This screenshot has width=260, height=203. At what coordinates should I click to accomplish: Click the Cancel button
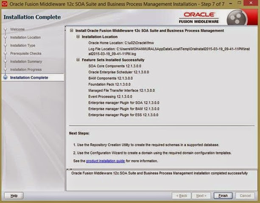click(x=245, y=196)
